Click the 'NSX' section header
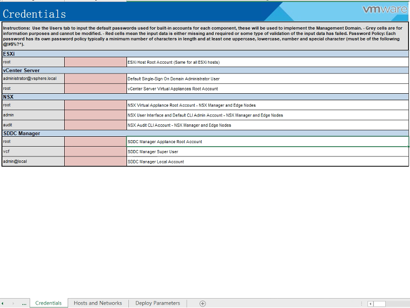This screenshot has height=308, width=410. point(205,97)
